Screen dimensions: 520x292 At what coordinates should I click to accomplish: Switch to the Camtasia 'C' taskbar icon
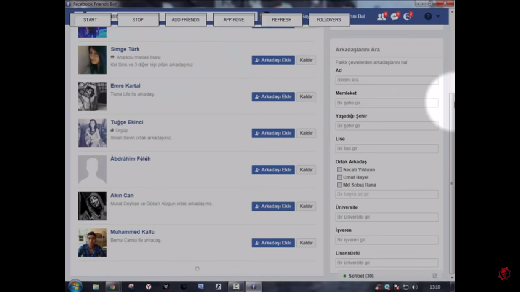236,287
